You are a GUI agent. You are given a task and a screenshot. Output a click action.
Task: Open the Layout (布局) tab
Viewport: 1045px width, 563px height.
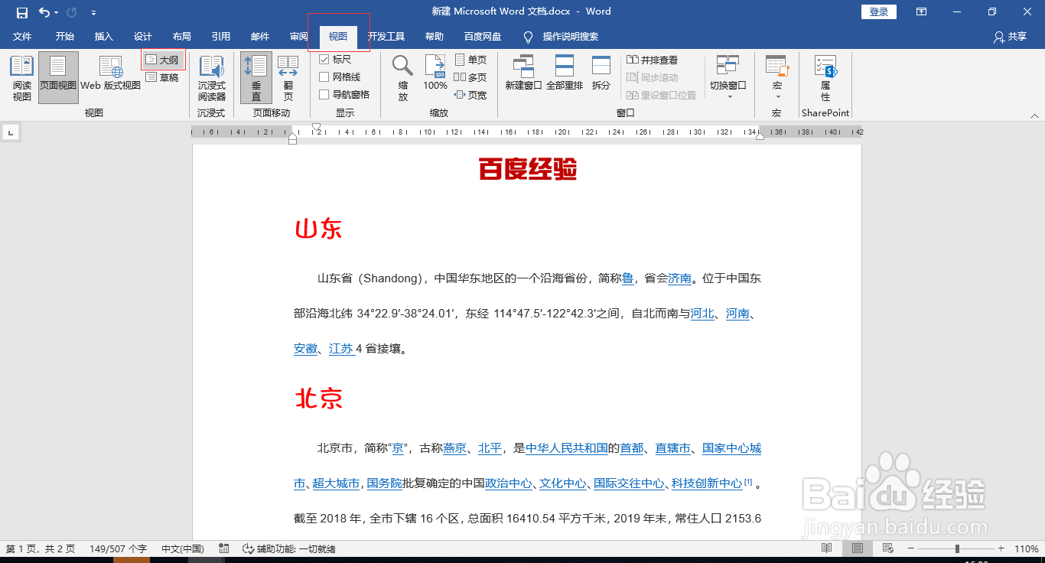[182, 37]
